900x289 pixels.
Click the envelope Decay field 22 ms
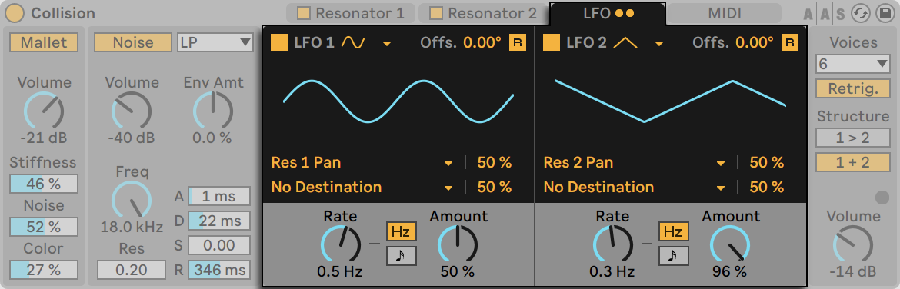[x=219, y=221]
